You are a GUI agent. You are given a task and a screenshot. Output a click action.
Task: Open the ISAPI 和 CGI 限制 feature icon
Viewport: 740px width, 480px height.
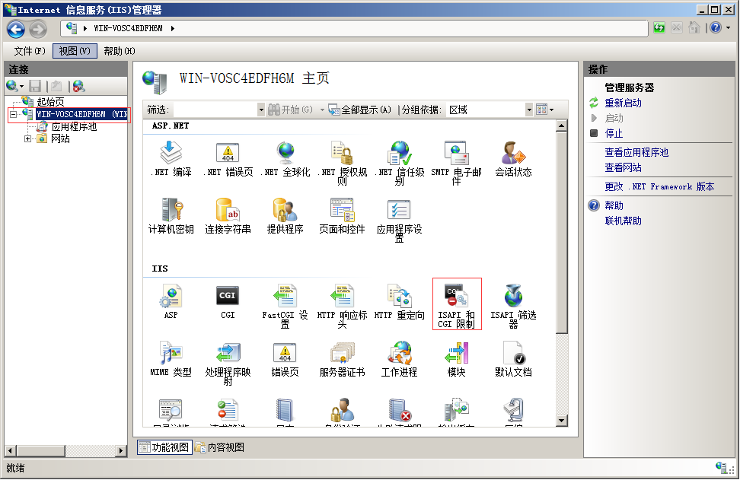(x=456, y=297)
